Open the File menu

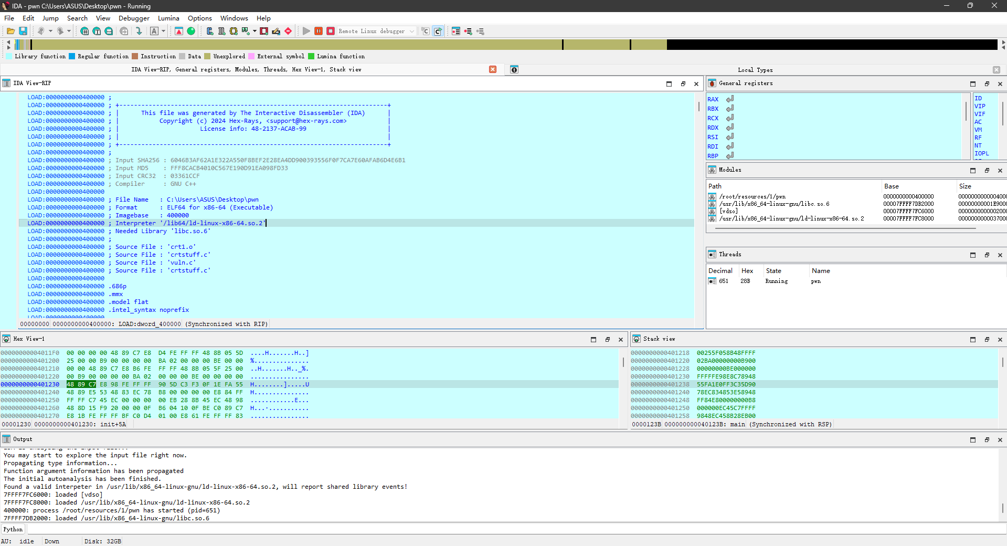pyautogui.click(x=9, y=18)
